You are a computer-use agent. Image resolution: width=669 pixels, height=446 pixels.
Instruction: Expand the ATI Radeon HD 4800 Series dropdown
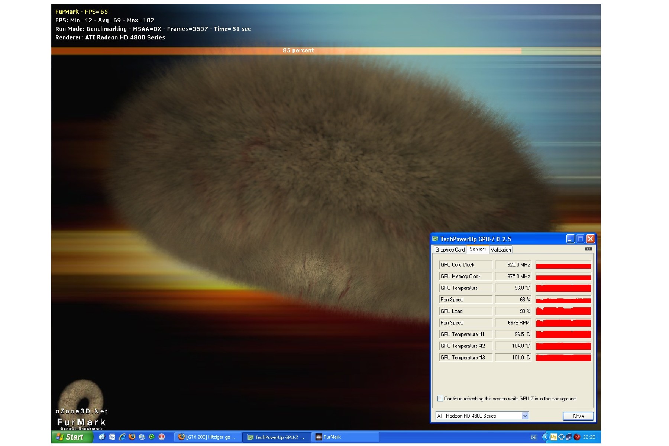click(x=525, y=416)
